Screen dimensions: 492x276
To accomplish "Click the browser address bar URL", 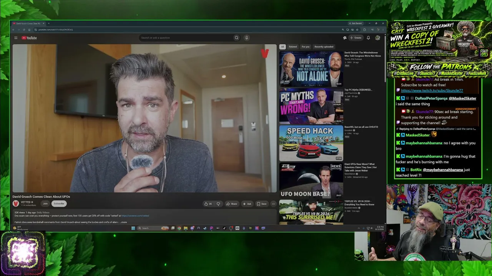I will pyautogui.click(x=56, y=30).
